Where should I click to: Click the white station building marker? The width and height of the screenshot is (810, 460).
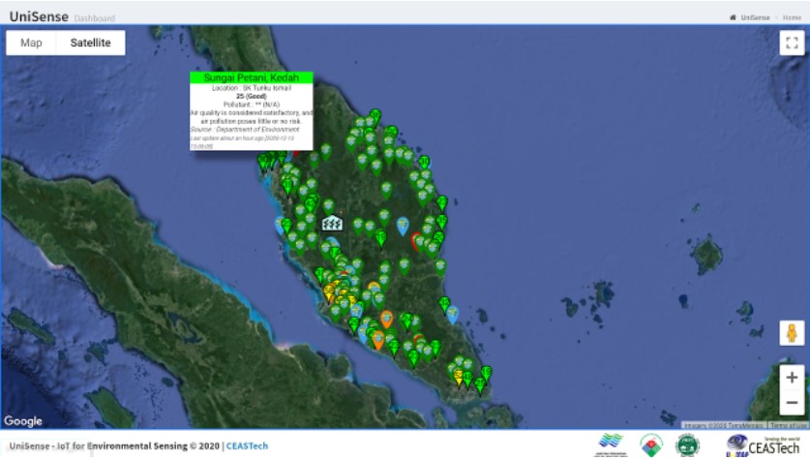(332, 224)
